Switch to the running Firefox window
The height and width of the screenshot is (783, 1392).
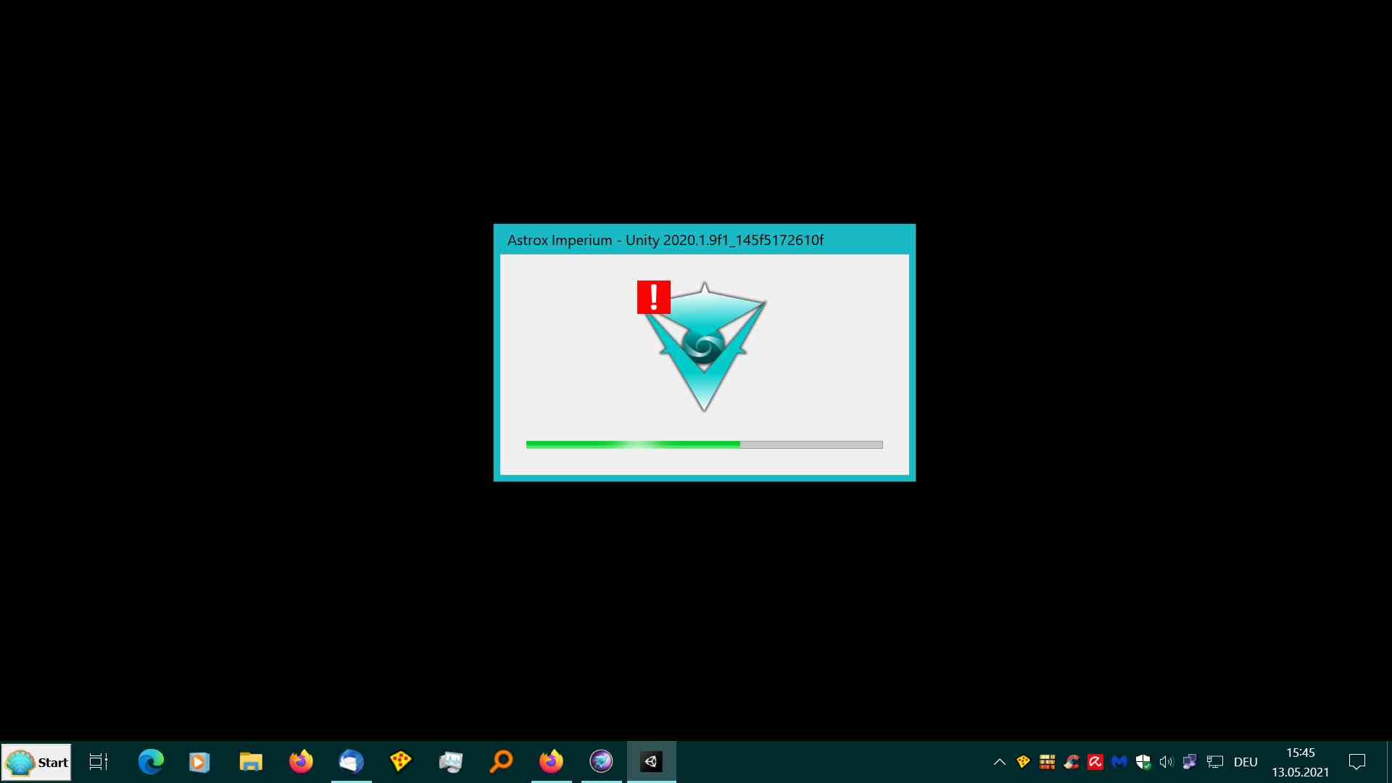point(551,762)
